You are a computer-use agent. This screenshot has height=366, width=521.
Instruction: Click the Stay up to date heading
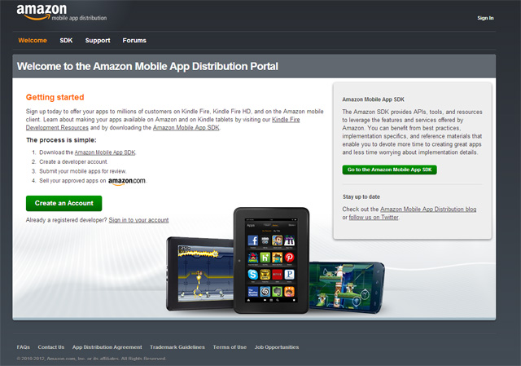[361, 196]
